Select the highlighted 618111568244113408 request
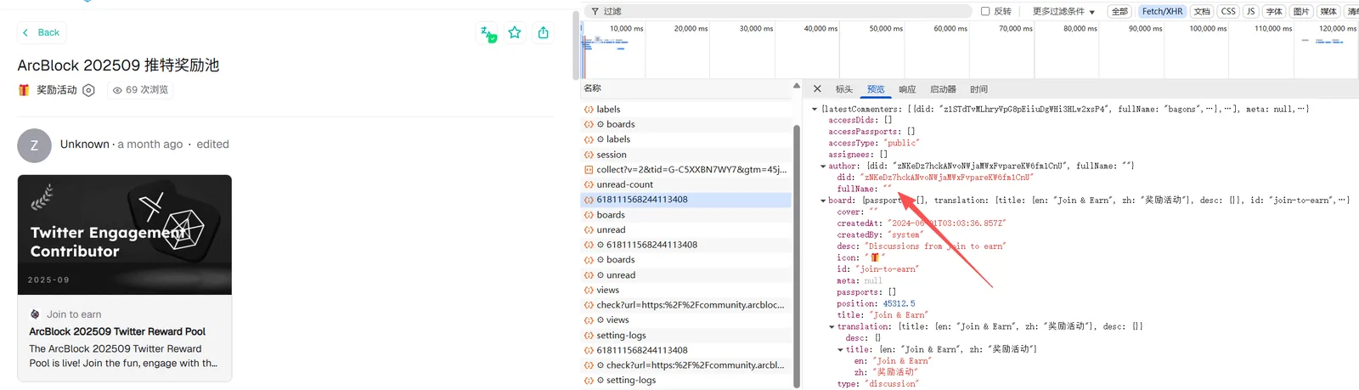The width and height of the screenshot is (1359, 390). pos(686,200)
